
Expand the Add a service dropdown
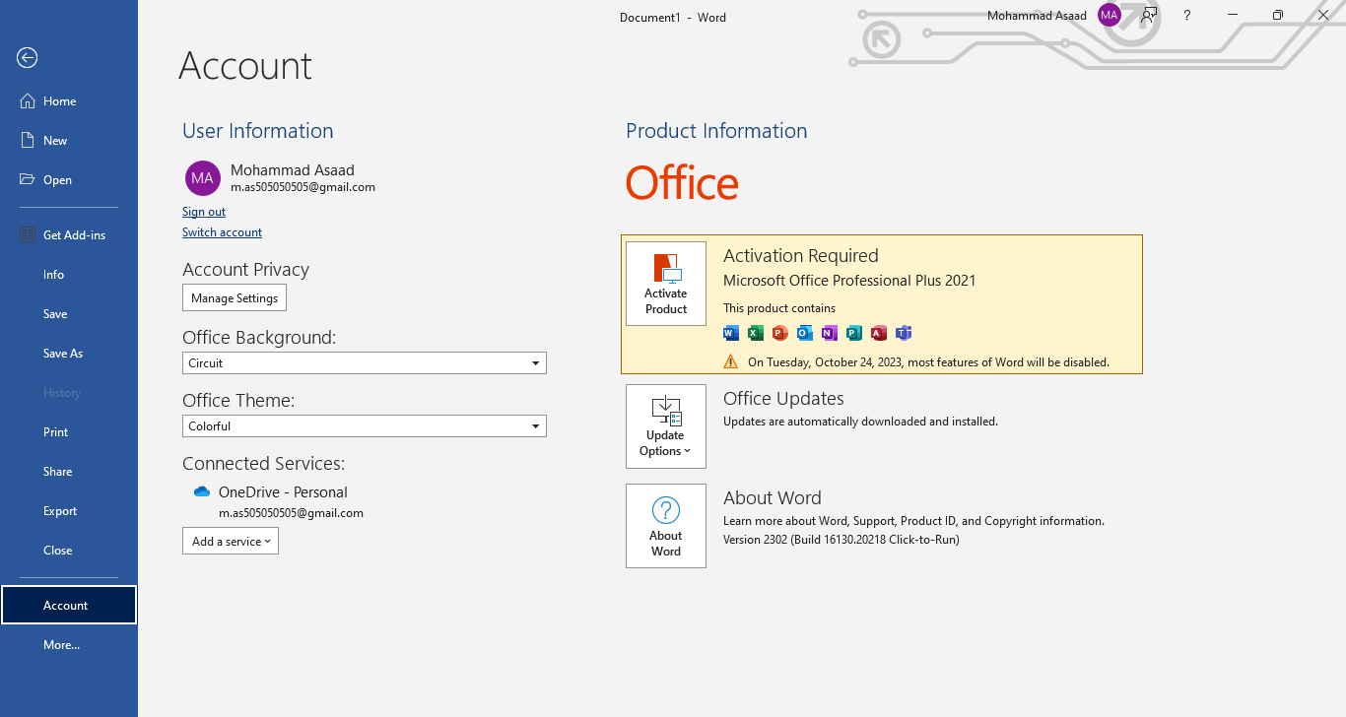[231, 541]
